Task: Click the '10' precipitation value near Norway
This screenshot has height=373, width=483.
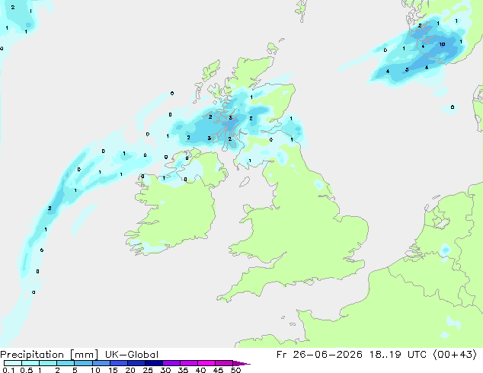Action: (442, 44)
